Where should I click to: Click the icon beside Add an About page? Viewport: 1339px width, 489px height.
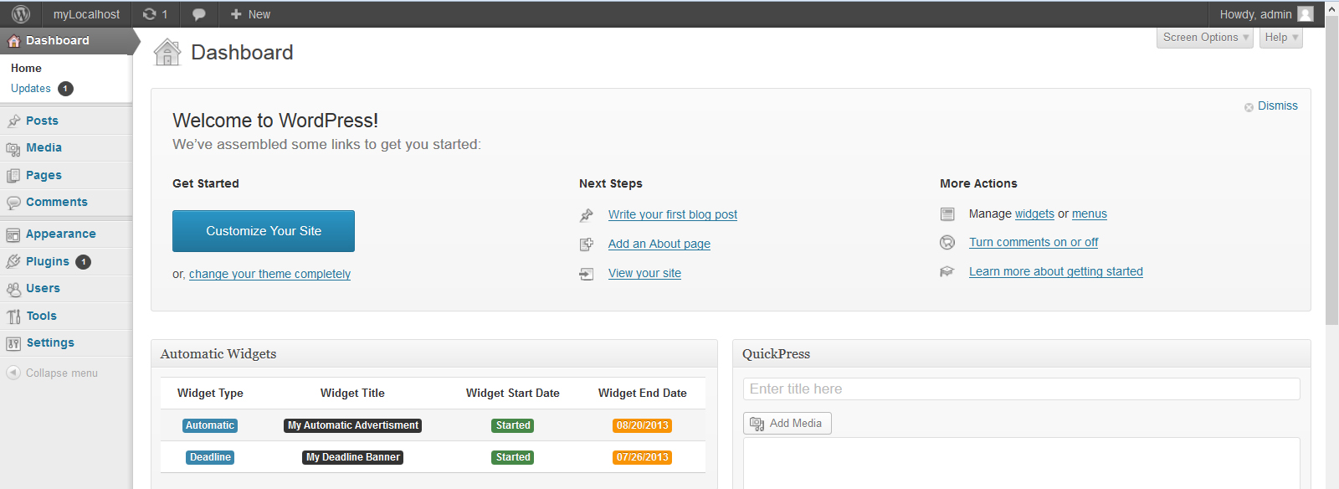point(587,244)
